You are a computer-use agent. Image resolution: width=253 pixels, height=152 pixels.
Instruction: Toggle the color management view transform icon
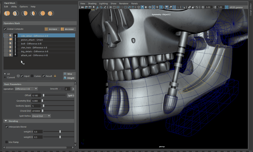226,7
